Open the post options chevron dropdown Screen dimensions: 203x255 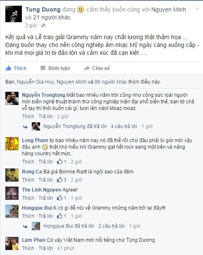pyautogui.click(x=198, y=9)
